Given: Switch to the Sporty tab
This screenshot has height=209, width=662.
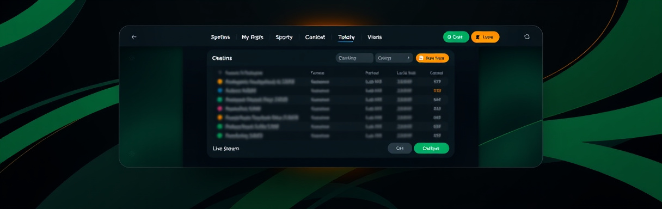Looking at the screenshot, I should point(284,37).
